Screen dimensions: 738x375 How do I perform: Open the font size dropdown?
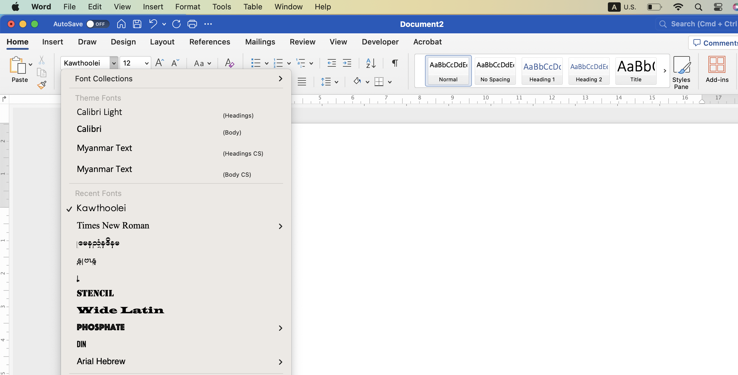point(147,63)
